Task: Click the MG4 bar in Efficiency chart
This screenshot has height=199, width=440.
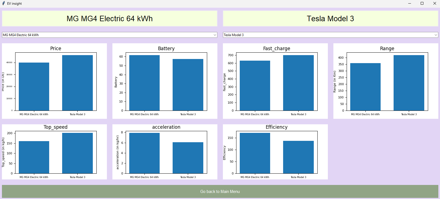Action: tap(255, 153)
